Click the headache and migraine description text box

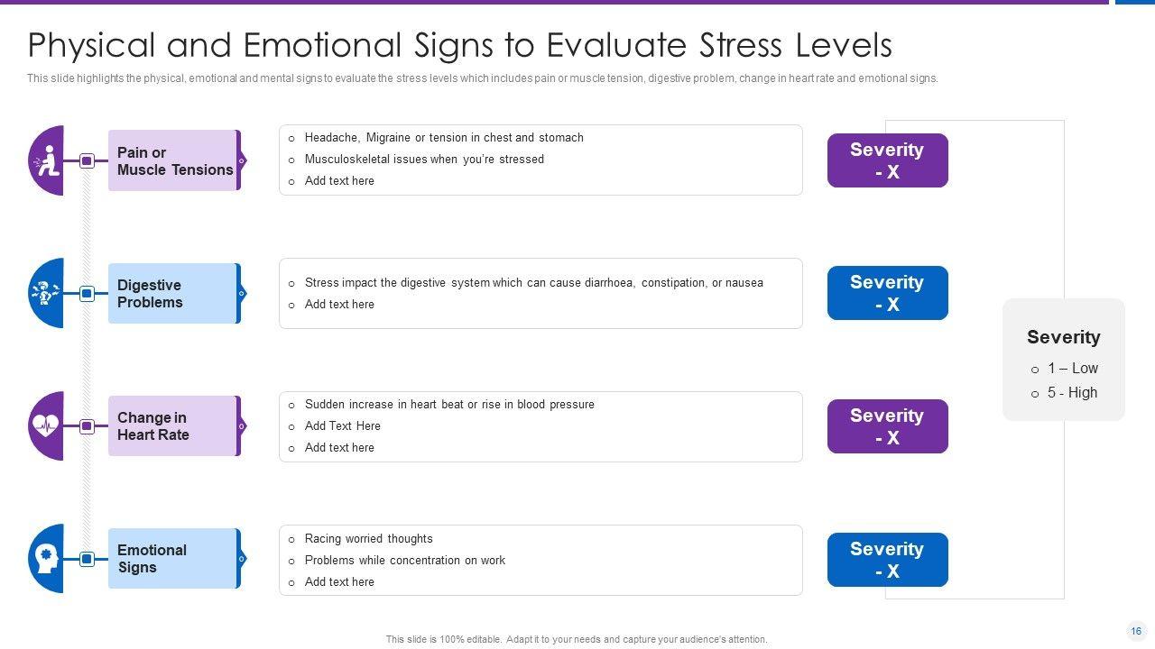541,160
